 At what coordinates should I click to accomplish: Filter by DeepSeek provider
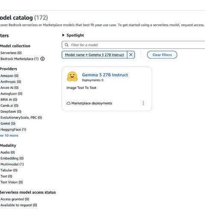click(x=11, y=111)
